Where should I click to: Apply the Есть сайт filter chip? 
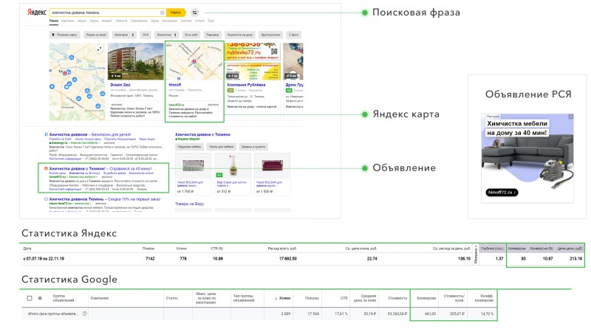coord(191,35)
